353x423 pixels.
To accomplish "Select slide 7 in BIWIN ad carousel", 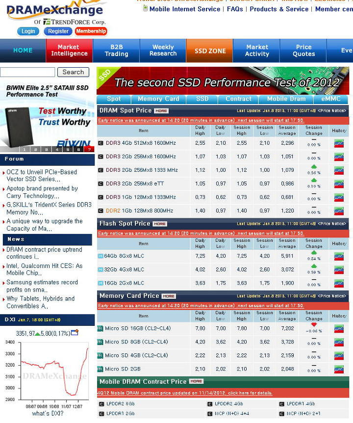I will (89, 149).
